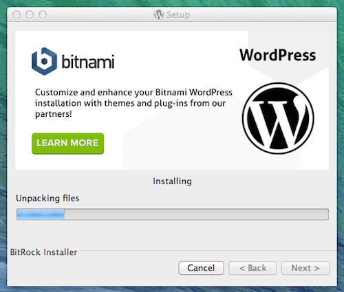Click the small WordPress icon in title bar
The height and width of the screenshot is (292, 344).
158,14
